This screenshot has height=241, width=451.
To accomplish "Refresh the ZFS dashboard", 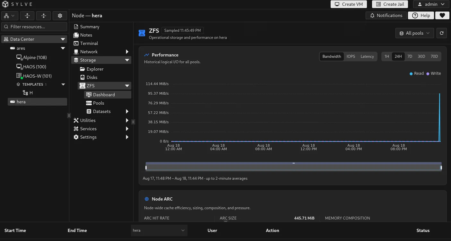I will [442, 33].
